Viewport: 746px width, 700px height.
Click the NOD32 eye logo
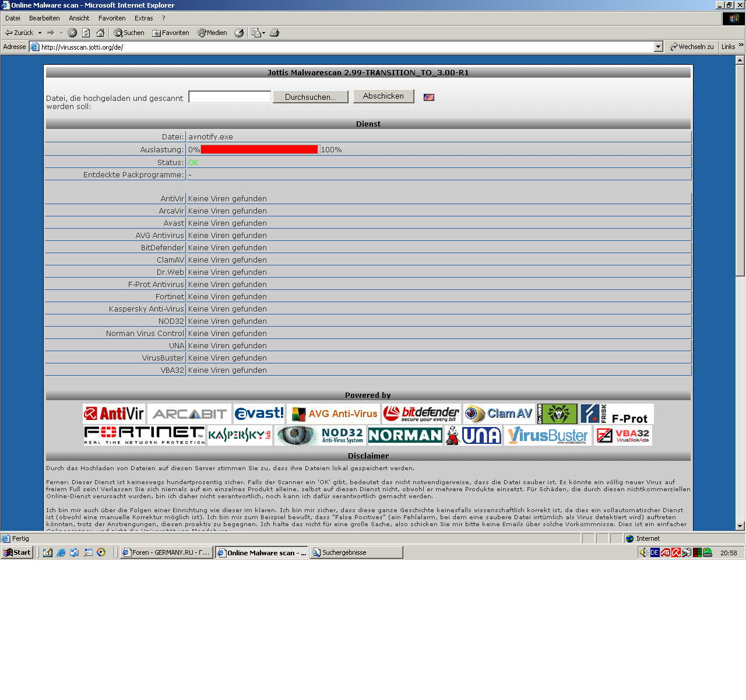coord(321,435)
